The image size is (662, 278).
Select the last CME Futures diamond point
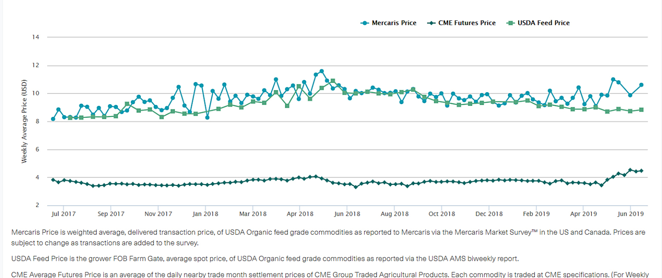coord(641,171)
